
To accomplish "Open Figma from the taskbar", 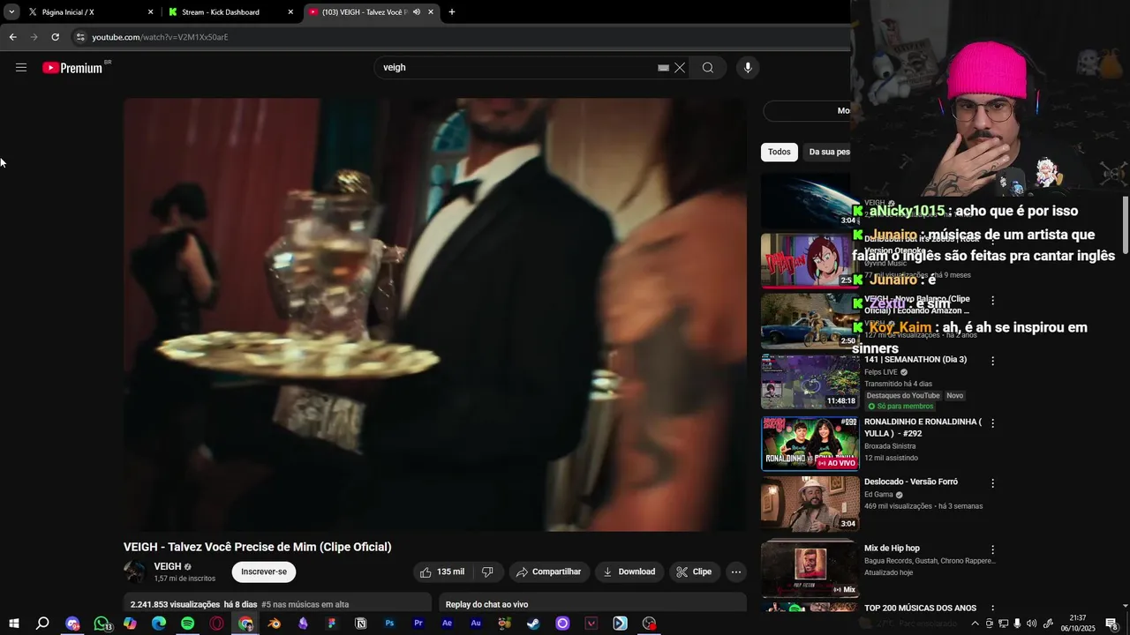I will tap(332, 624).
